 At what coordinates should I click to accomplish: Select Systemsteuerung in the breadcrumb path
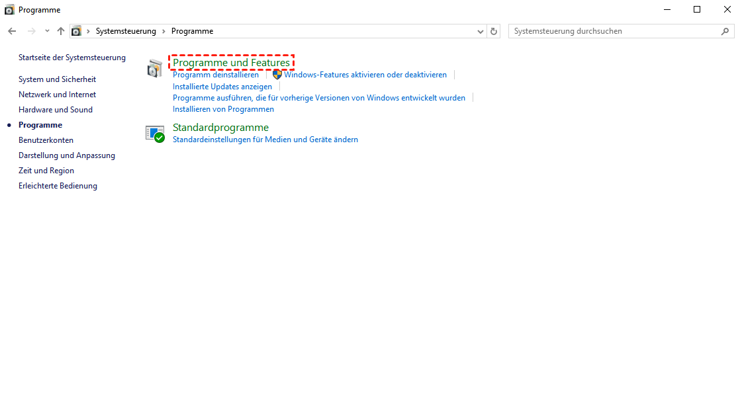pos(126,31)
